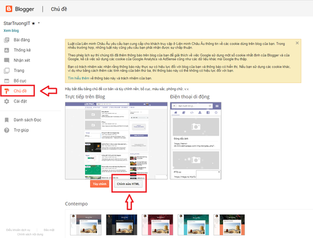The image size is (313, 238).
Task: Click the Trang pages icon
Action: [x=7, y=71]
